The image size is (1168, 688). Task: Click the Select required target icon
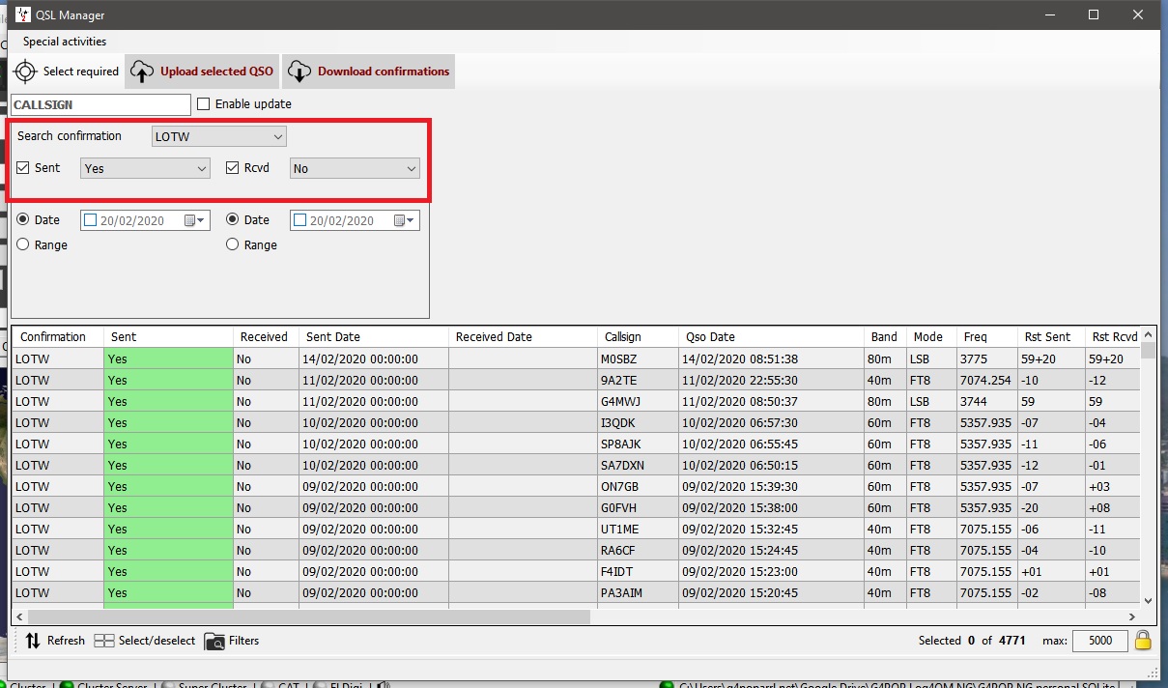(24, 72)
